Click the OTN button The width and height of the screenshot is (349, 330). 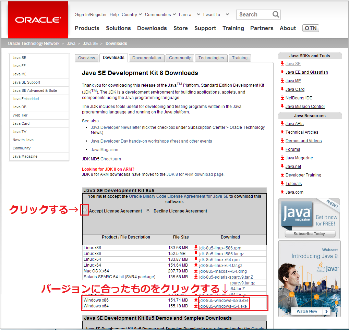(311, 28)
